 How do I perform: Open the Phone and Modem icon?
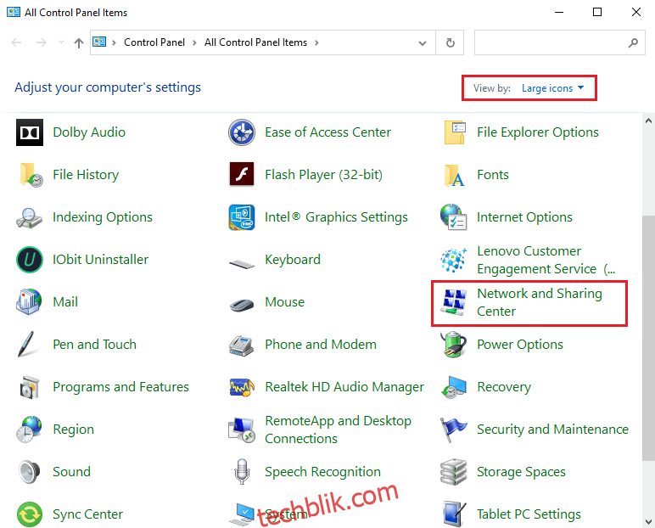point(241,345)
